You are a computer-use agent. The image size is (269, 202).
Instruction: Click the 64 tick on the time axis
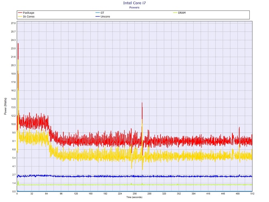point(47,194)
